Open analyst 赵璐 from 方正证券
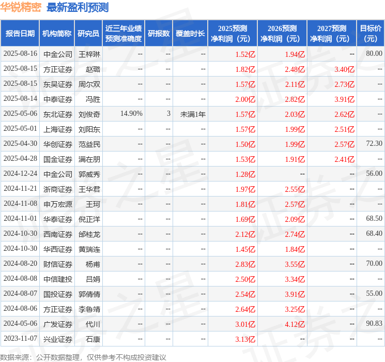The height and width of the screenshot is (362, 385). tap(93, 69)
